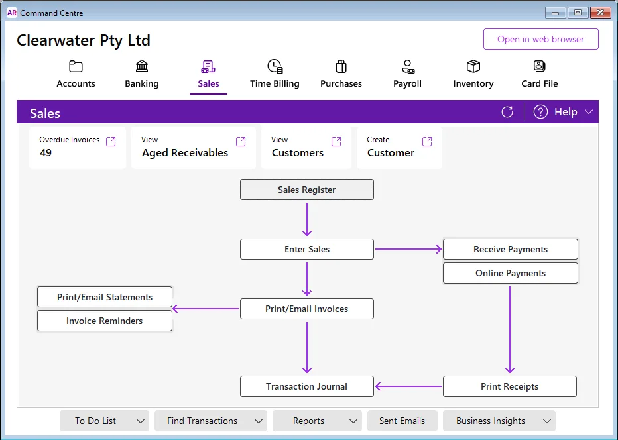
Task: Expand the Help dropdown chevron
Action: (x=588, y=112)
